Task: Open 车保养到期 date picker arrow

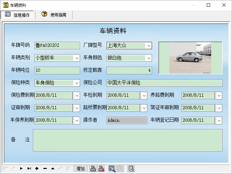Action: (76, 121)
